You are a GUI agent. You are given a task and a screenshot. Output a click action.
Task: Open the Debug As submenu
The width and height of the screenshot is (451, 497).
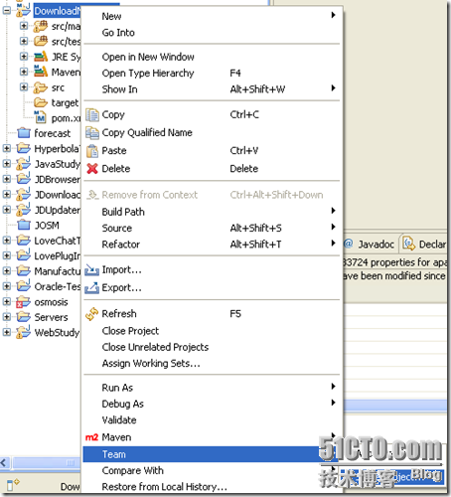[x=212, y=404]
